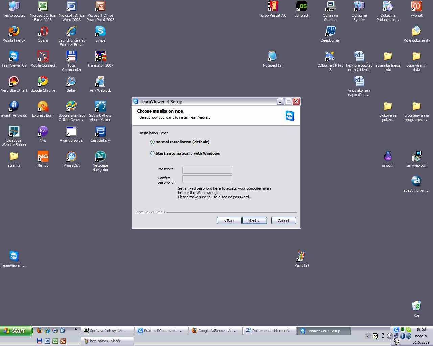Click the Password input field

[207, 170]
